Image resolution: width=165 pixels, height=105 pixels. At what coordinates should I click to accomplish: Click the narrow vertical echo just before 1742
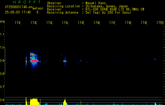[26, 61]
